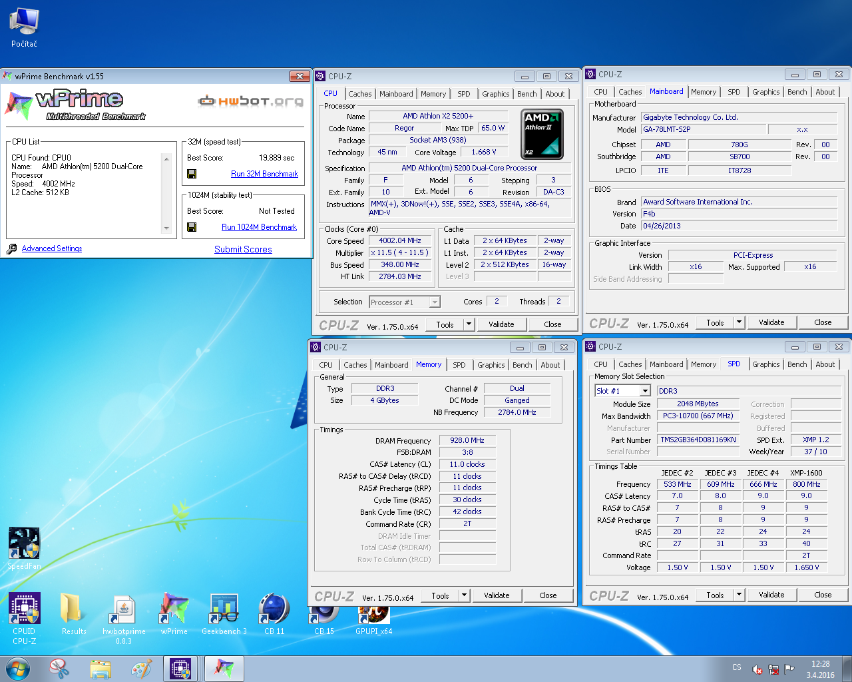Click the hwbot.org logo in wPrime
852x682 pixels.
[x=250, y=101]
